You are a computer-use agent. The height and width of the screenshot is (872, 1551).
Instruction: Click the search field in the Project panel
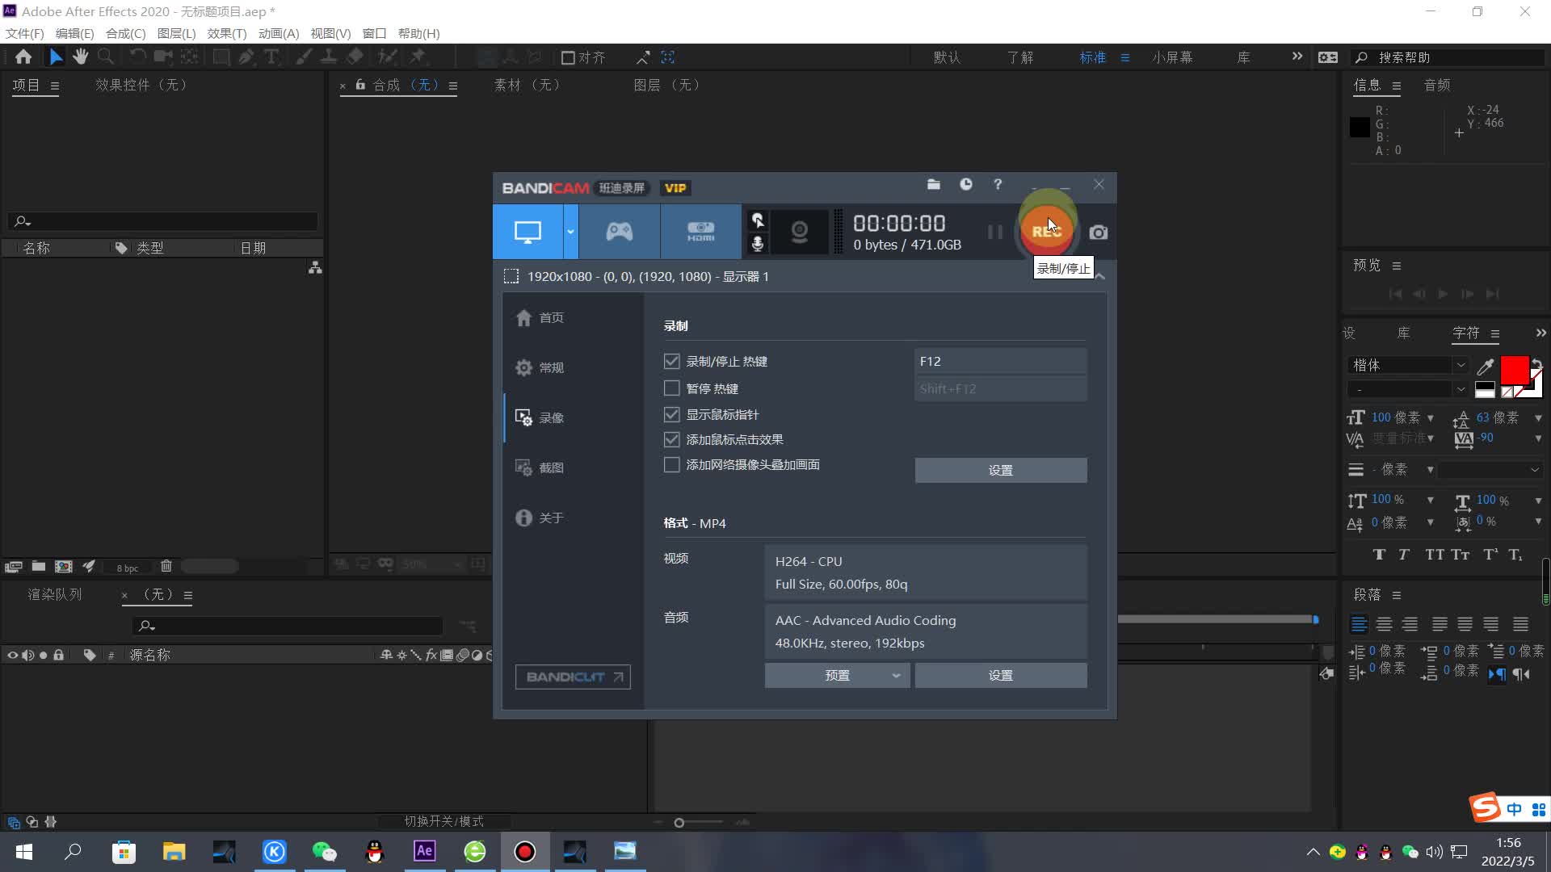(162, 220)
